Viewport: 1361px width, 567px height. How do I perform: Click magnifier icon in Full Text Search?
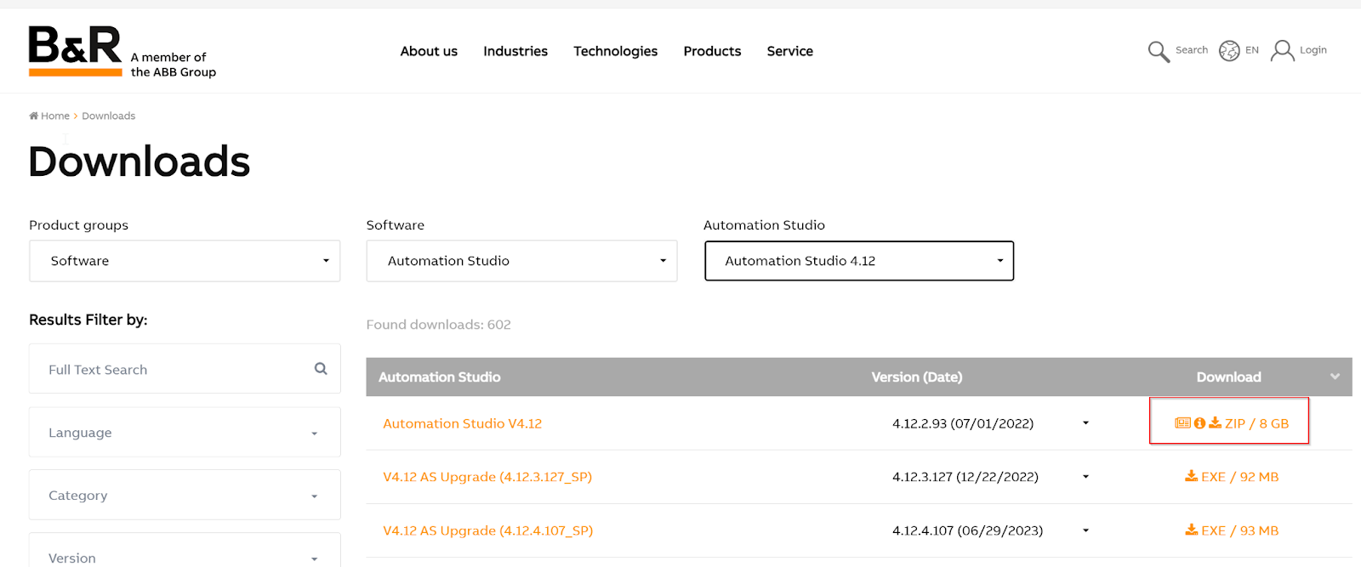(x=321, y=368)
